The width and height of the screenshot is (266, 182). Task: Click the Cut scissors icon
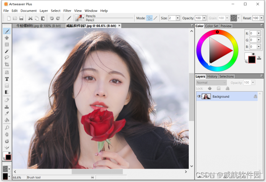point(30,18)
